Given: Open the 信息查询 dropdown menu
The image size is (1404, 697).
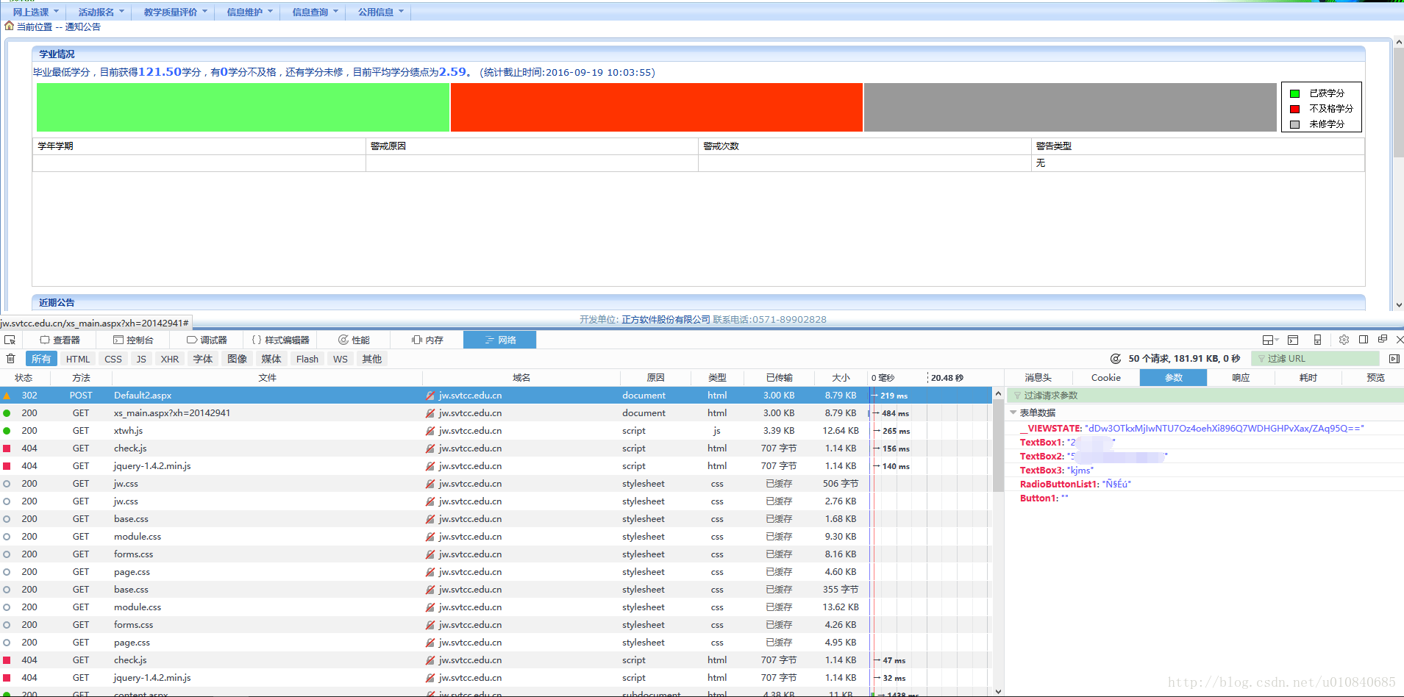Looking at the screenshot, I should 315,12.
